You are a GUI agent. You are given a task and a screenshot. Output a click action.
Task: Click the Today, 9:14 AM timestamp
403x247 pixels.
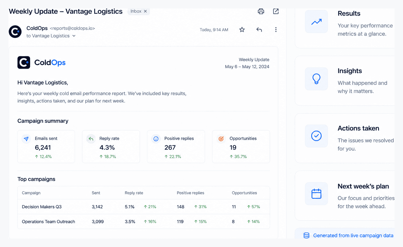pos(214,30)
